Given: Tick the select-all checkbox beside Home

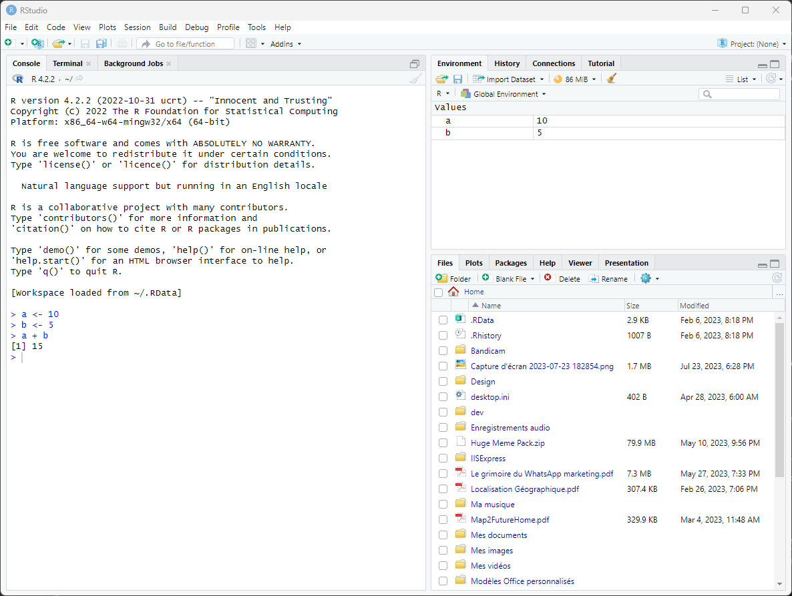Looking at the screenshot, I should pos(439,293).
